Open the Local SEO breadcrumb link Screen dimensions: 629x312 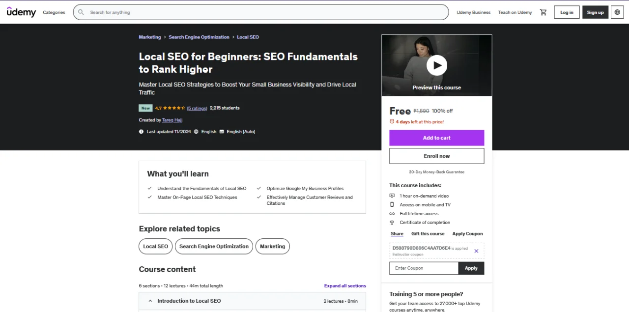[248, 37]
